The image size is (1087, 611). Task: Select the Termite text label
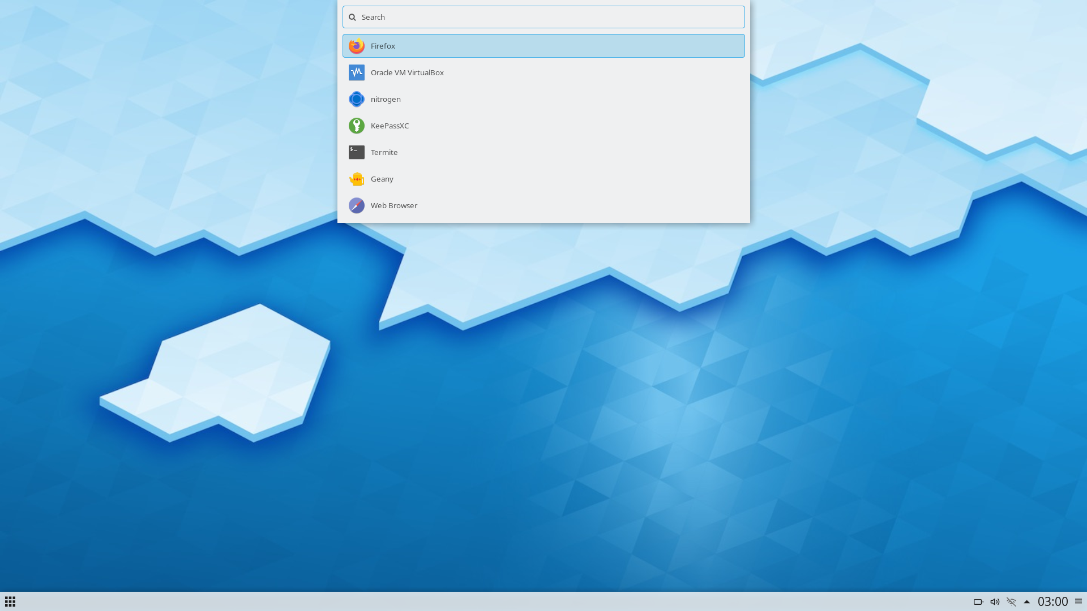(x=384, y=152)
